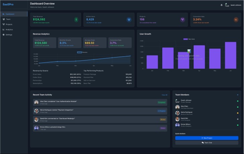
Task: Add a team member with plus icon
Action: [237, 95]
